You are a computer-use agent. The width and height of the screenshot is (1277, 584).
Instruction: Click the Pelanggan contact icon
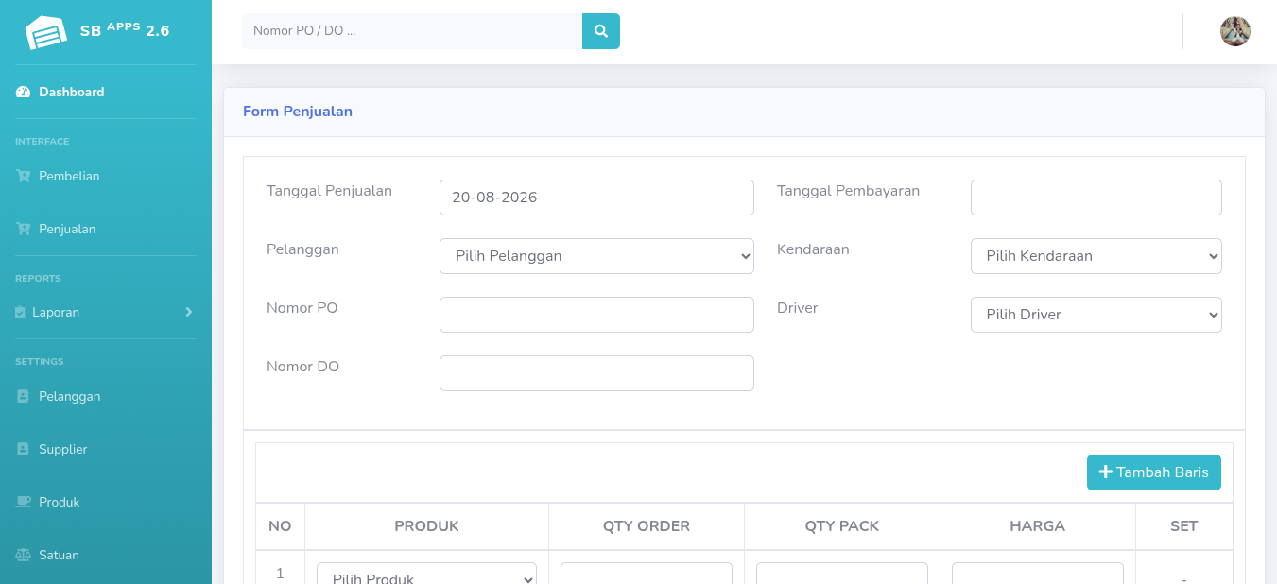pyautogui.click(x=23, y=396)
